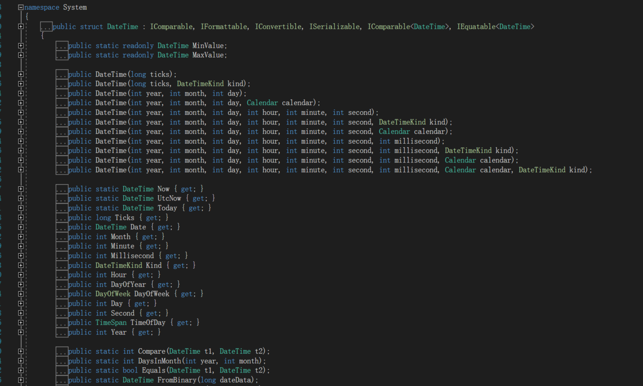
Task: Open collapsed comment box before struct DateTime
Action: (46, 27)
